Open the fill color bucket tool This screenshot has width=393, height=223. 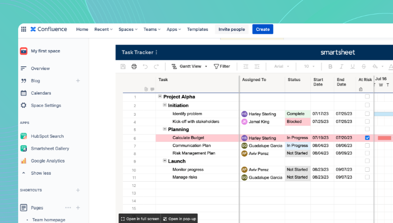pos(375,66)
